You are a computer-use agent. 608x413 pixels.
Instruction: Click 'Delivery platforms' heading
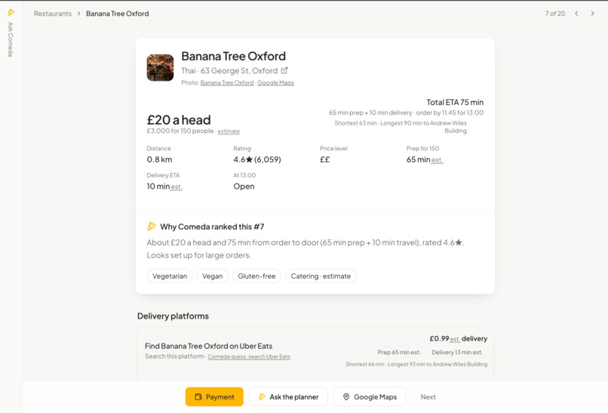tap(173, 316)
